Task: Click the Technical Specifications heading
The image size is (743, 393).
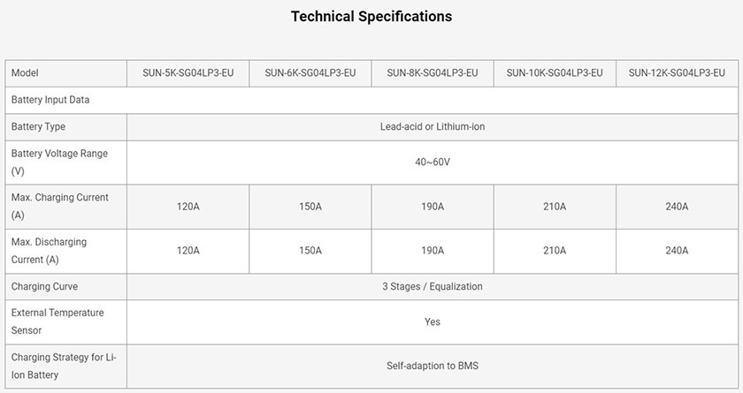Action: [x=371, y=17]
